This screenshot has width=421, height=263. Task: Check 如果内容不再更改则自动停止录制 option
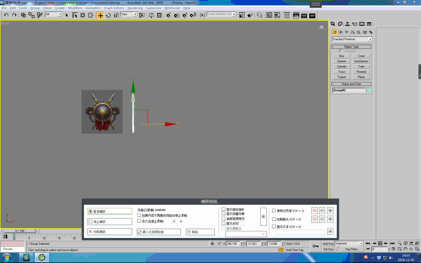click(139, 215)
